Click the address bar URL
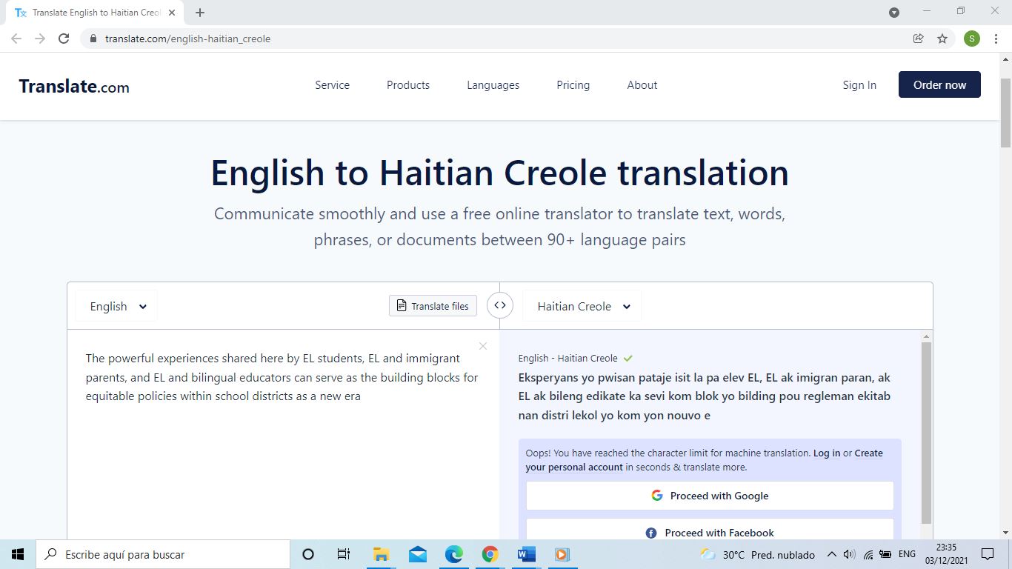This screenshot has height=569, width=1012. point(187,39)
